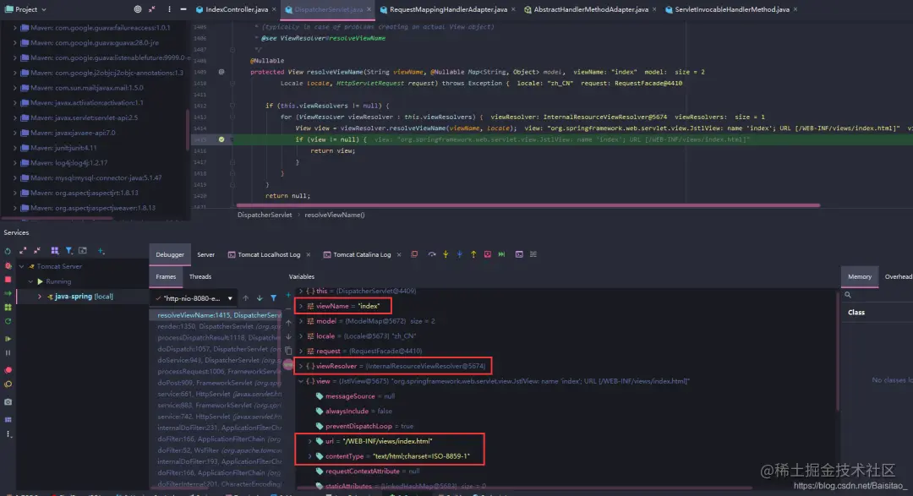Expand viewResolver variable node
The width and height of the screenshot is (913, 496).
click(301, 366)
